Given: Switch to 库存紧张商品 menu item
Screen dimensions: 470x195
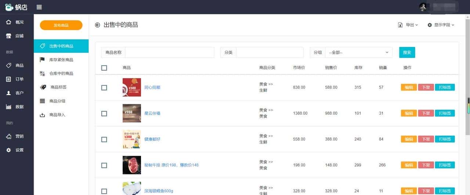Looking at the screenshot, I should point(61,60).
